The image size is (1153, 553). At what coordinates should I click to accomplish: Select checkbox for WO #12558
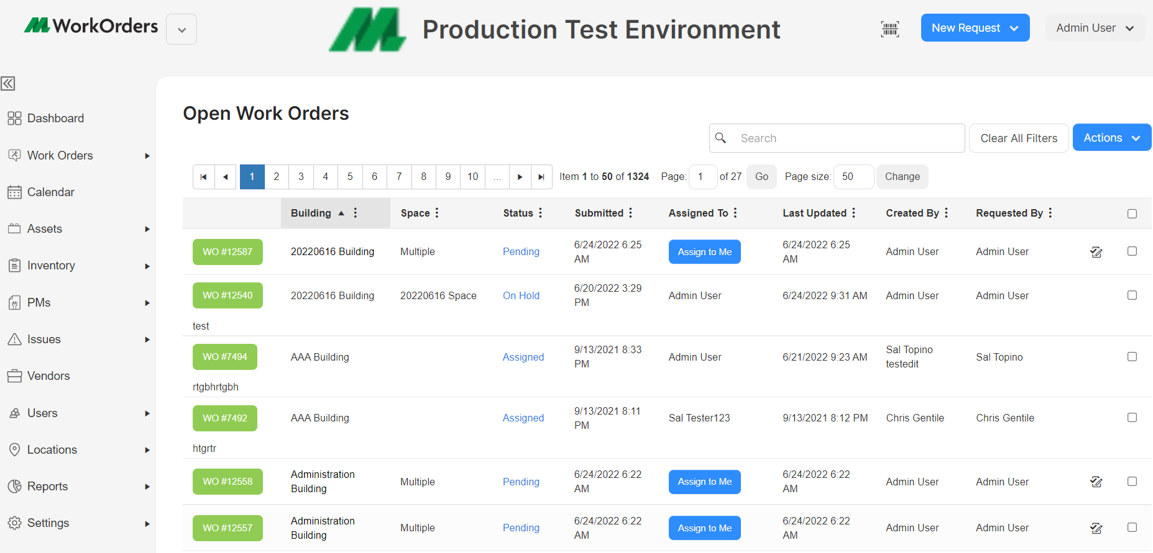(1132, 482)
